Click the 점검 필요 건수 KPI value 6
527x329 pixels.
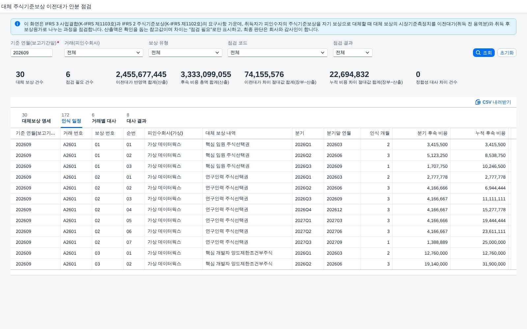(68, 75)
